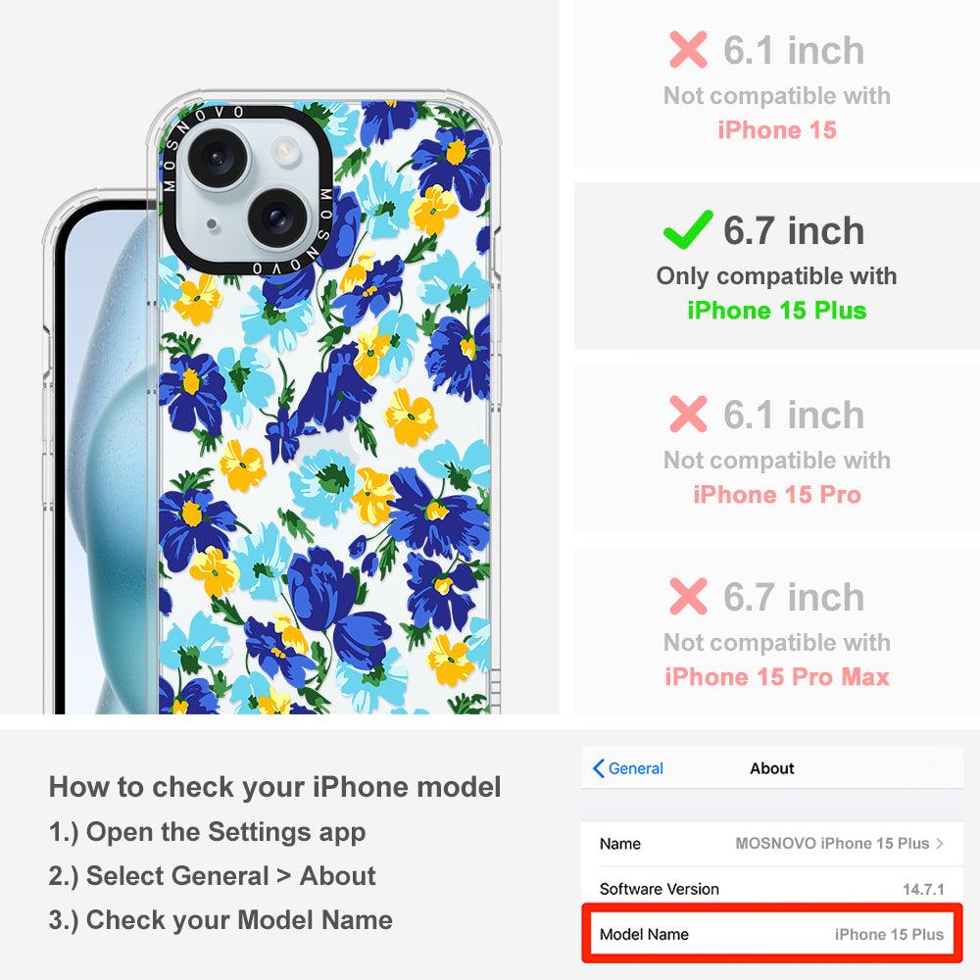The height and width of the screenshot is (980, 980).
Task: Click the How to check your iPhone model heading
Action: click(275, 786)
